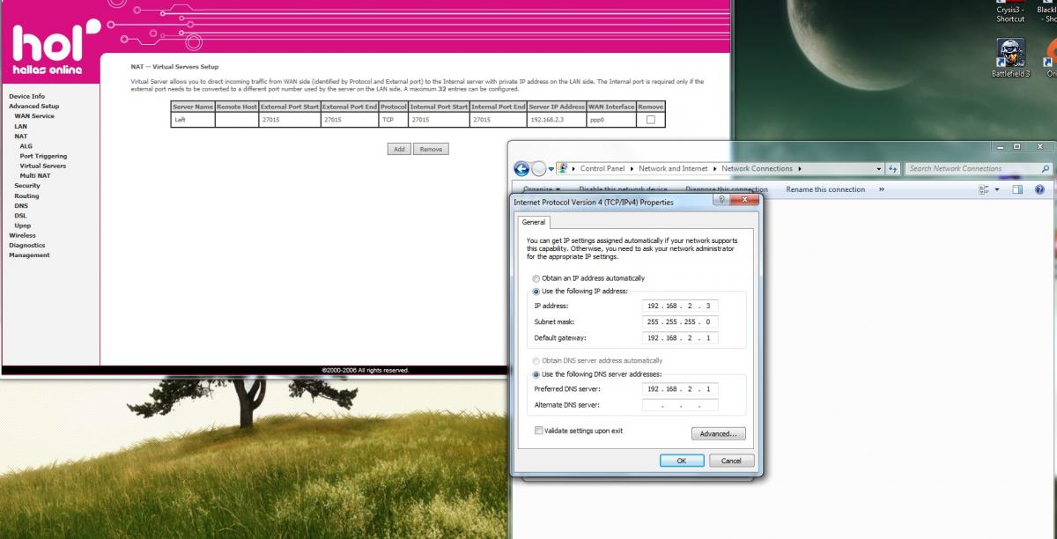Screen dimensions: 1057x539
Task: Open Upnp in the router sidebar
Action: point(22,225)
